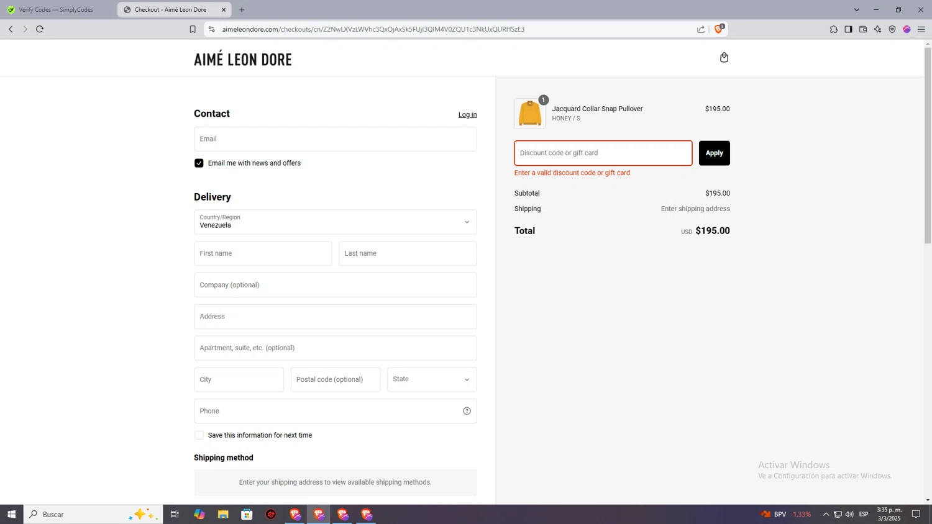Open Copilot icon on taskbar
The width and height of the screenshot is (932, 524).
[x=199, y=514]
